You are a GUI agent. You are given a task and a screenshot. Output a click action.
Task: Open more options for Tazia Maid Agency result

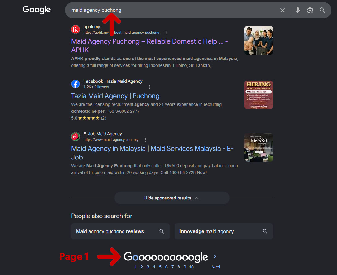149,87
